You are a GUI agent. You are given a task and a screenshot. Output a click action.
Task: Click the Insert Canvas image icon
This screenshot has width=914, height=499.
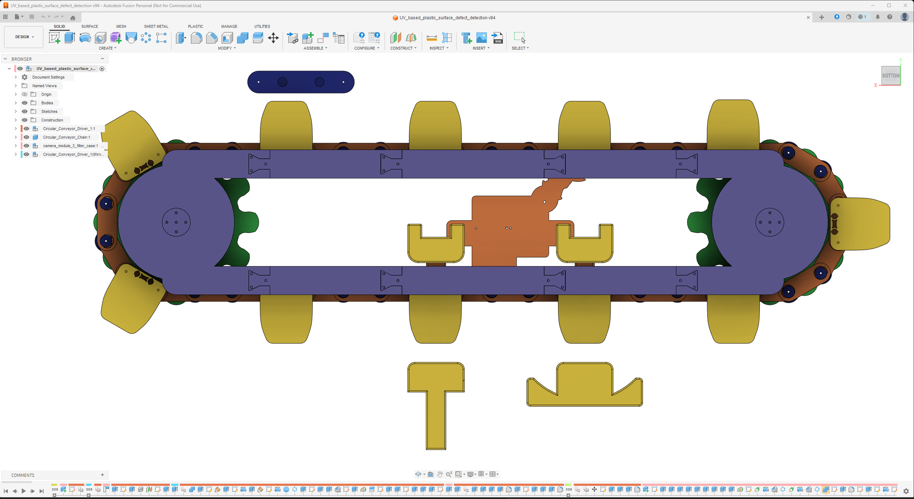[482, 38]
